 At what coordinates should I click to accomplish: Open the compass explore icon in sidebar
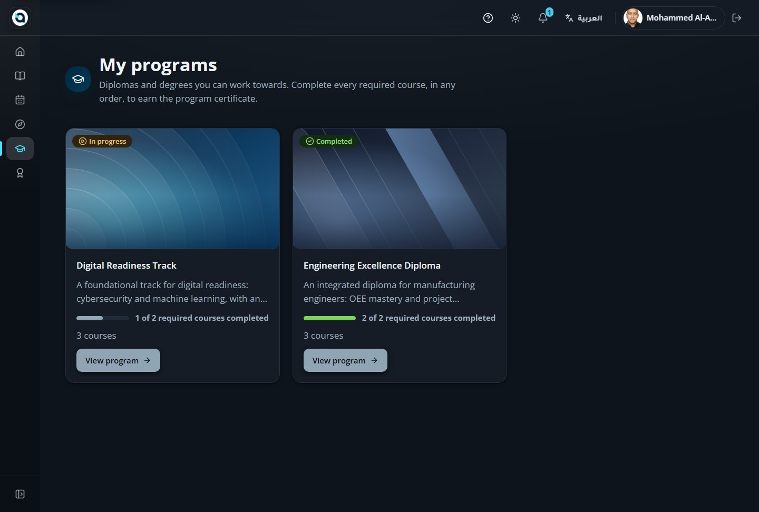(20, 124)
